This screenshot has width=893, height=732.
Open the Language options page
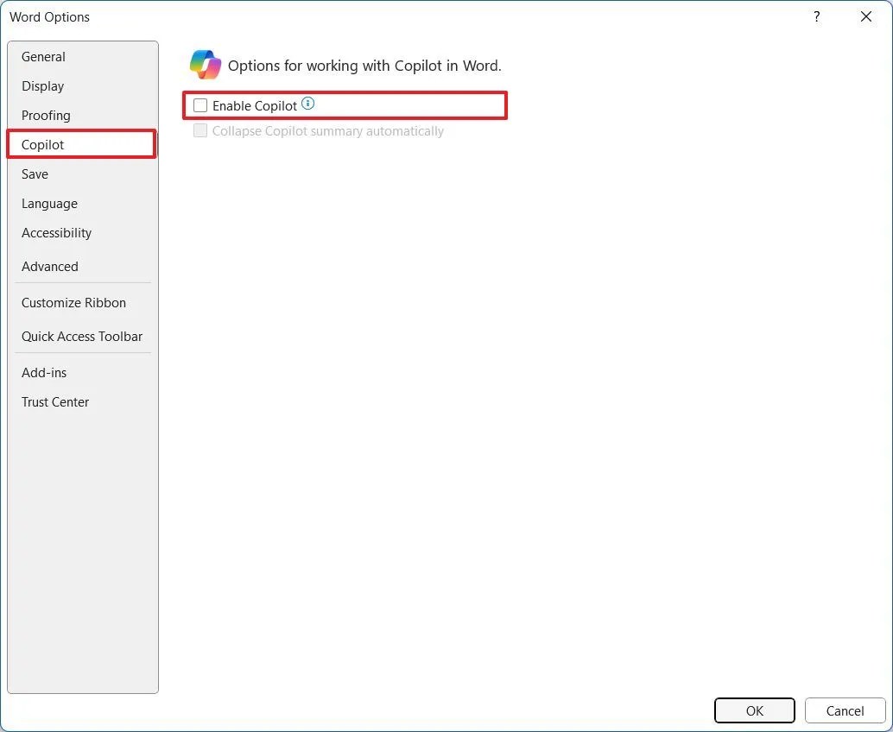49,203
